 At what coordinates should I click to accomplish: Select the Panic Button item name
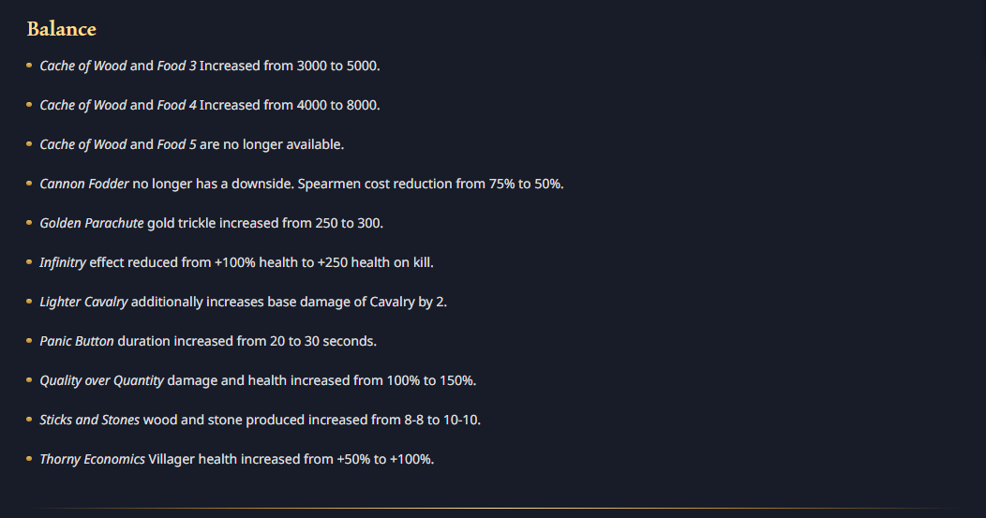coord(77,341)
